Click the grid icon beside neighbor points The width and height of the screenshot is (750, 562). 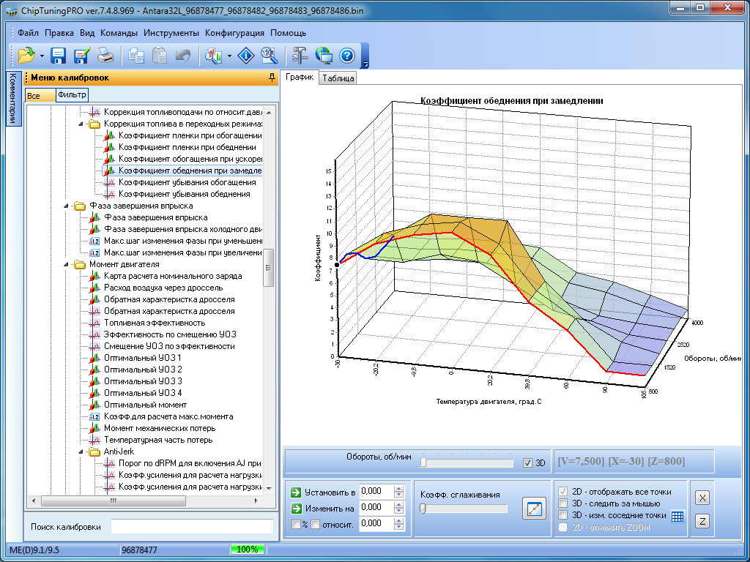pyautogui.click(x=677, y=516)
